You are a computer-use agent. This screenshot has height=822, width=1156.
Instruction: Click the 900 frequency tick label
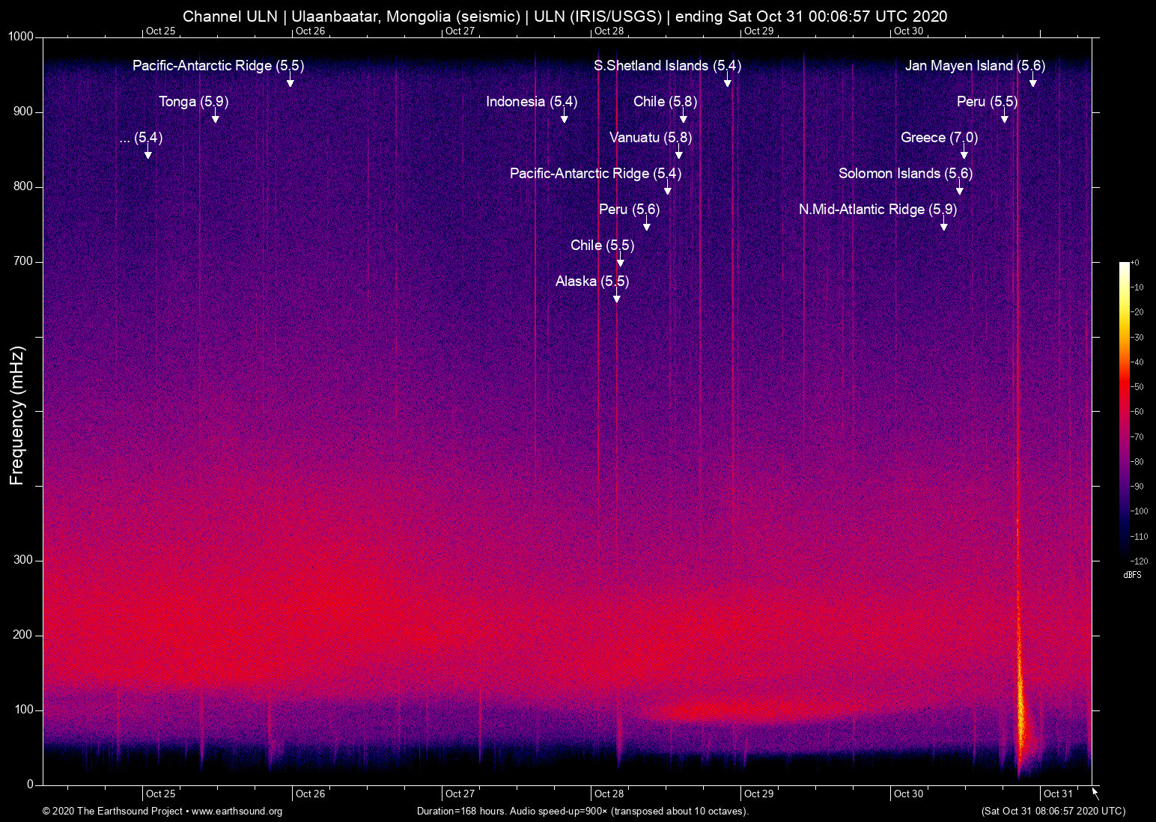[x=25, y=111]
